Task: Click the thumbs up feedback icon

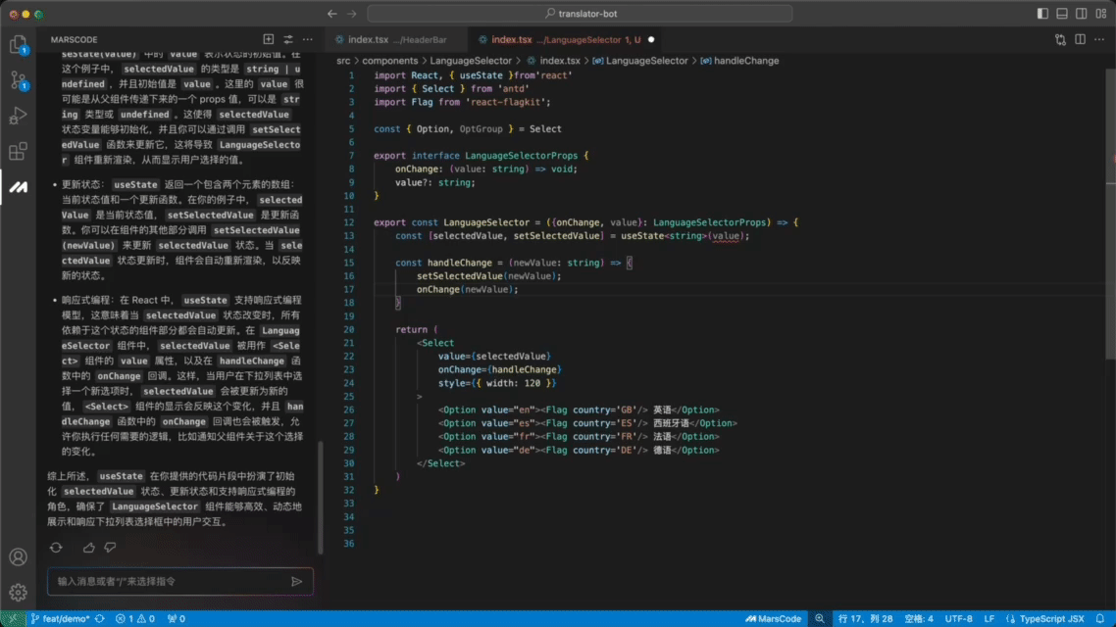Action: coord(89,548)
